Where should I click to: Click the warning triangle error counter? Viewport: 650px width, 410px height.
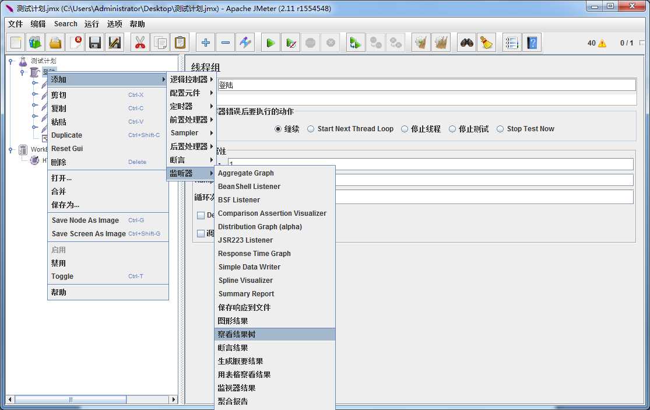coord(602,43)
